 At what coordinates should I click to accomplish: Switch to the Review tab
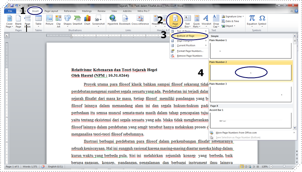point(102,11)
